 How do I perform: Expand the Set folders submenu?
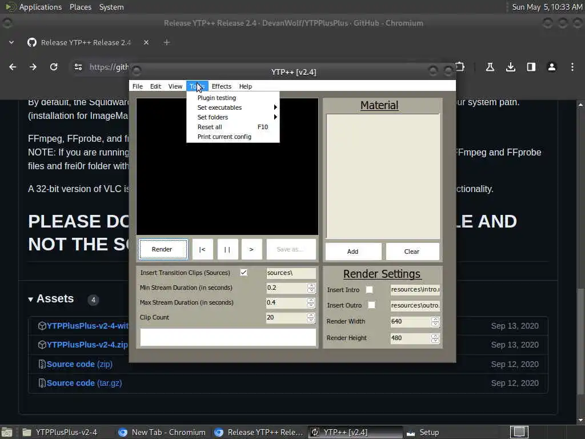pyautogui.click(x=233, y=117)
